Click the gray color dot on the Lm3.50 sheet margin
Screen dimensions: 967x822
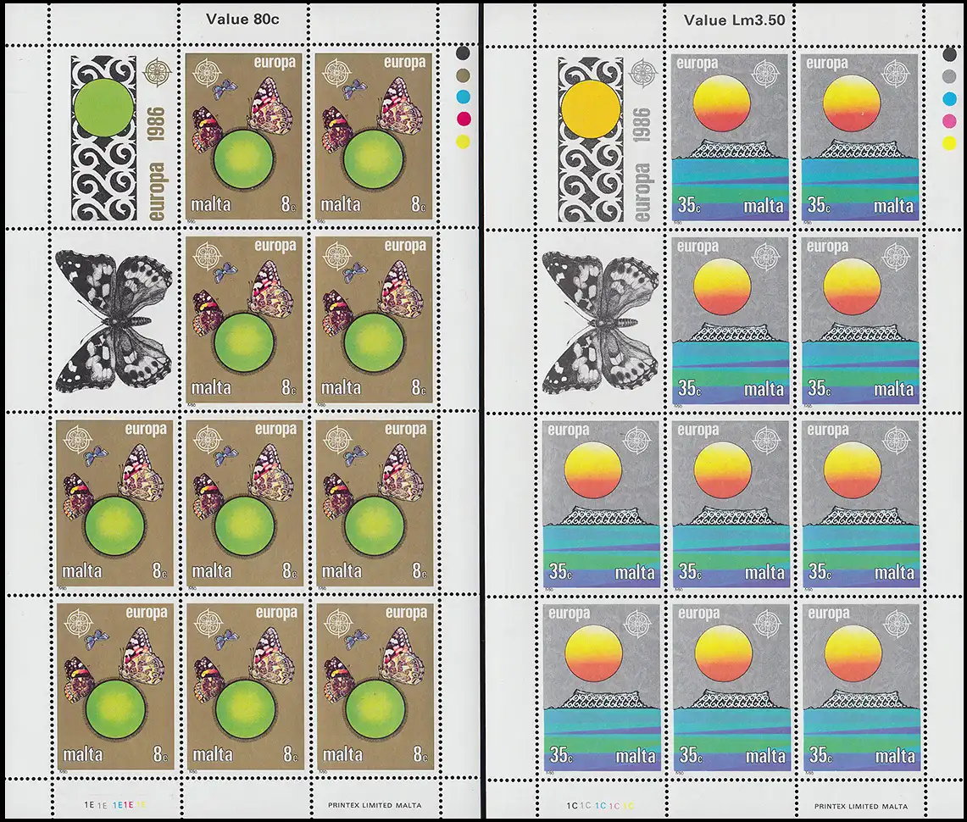point(949,75)
